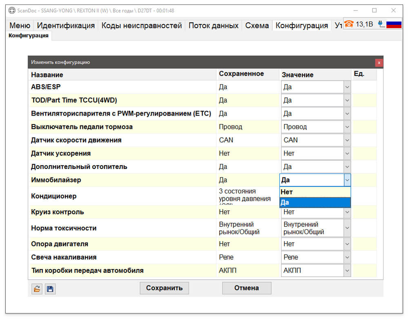Click the Опора двигателя row name
The image size is (408, 320).
(60, 244)
